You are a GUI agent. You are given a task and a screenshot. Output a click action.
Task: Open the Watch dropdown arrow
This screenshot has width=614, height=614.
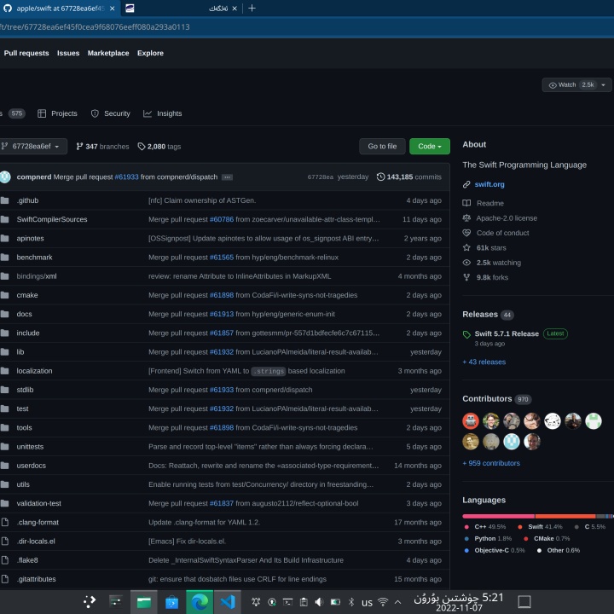pyautogui.click(x=604, y=85)
